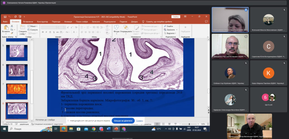This screenshot has height=139, width=289.
Task: Open Word from the Windows taskbar
Action: tap(109, 129)
